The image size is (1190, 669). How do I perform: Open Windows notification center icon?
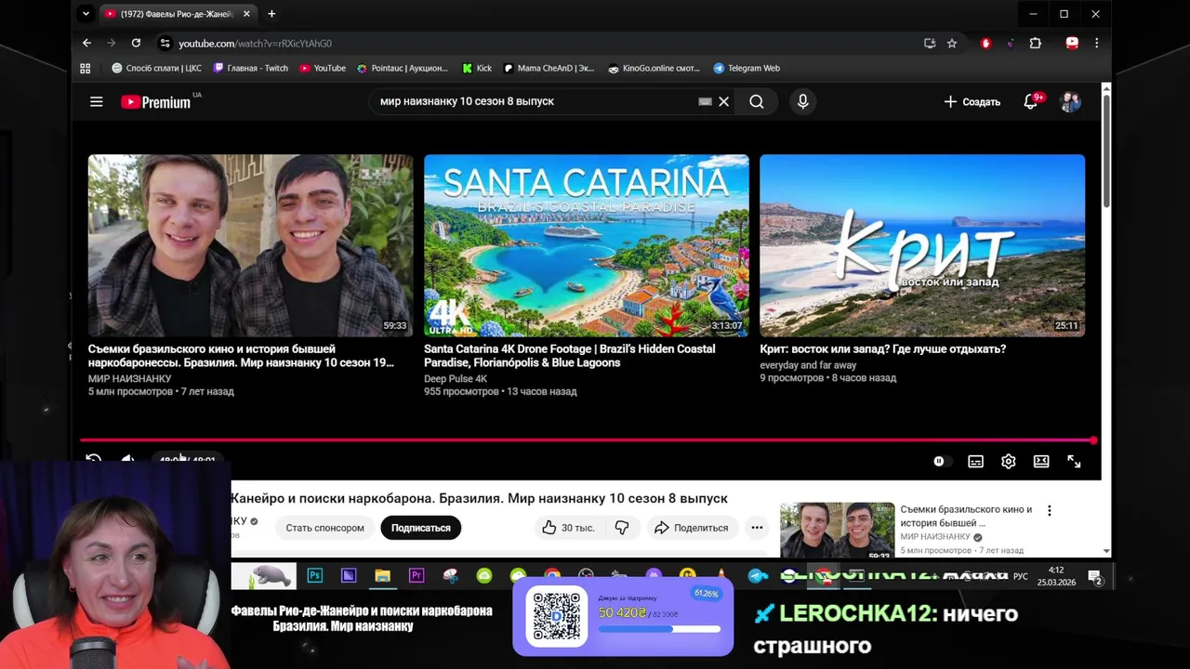tap(1095, 577)
